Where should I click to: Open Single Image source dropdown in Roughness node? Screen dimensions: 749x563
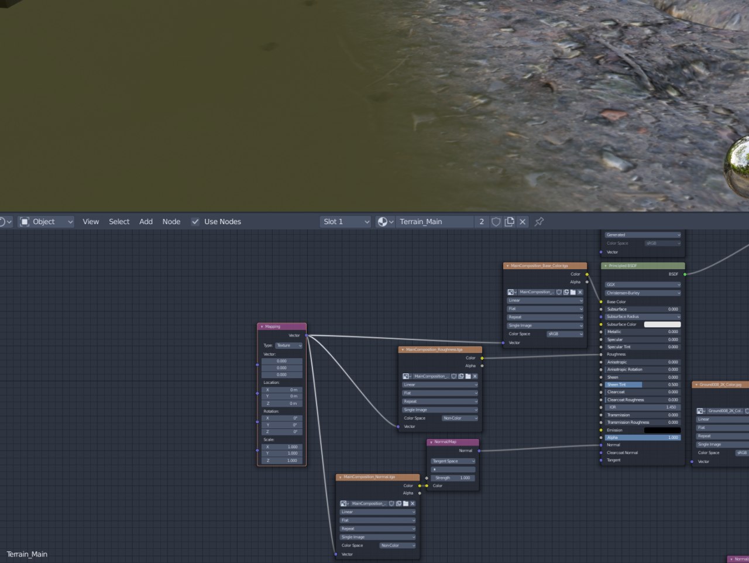pyautogui.click(x=440, y=410)
